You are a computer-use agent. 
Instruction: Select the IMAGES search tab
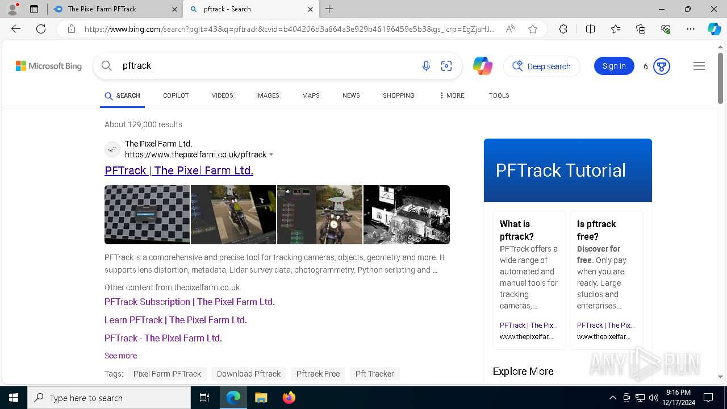point(268,95)
